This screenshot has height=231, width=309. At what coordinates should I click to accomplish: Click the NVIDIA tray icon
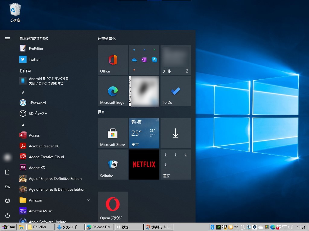218,227
